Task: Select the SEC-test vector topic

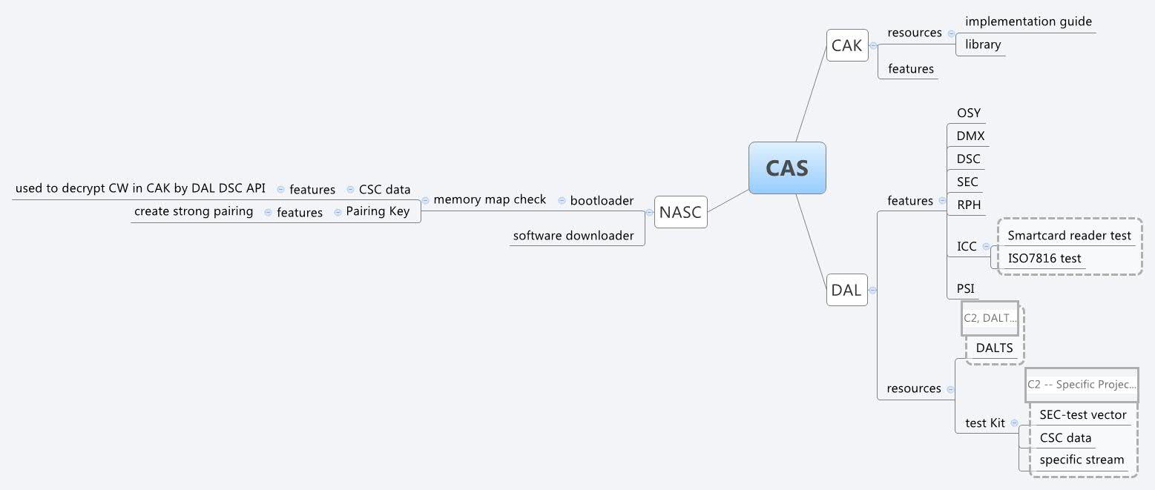Action: click(x=1083, y=414)
